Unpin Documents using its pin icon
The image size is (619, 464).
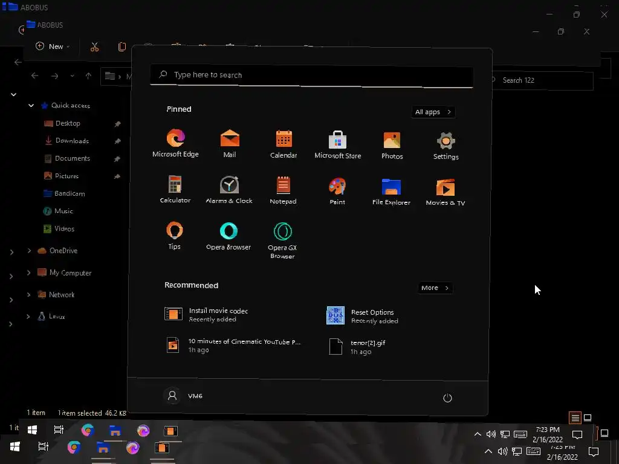(117, 159)
